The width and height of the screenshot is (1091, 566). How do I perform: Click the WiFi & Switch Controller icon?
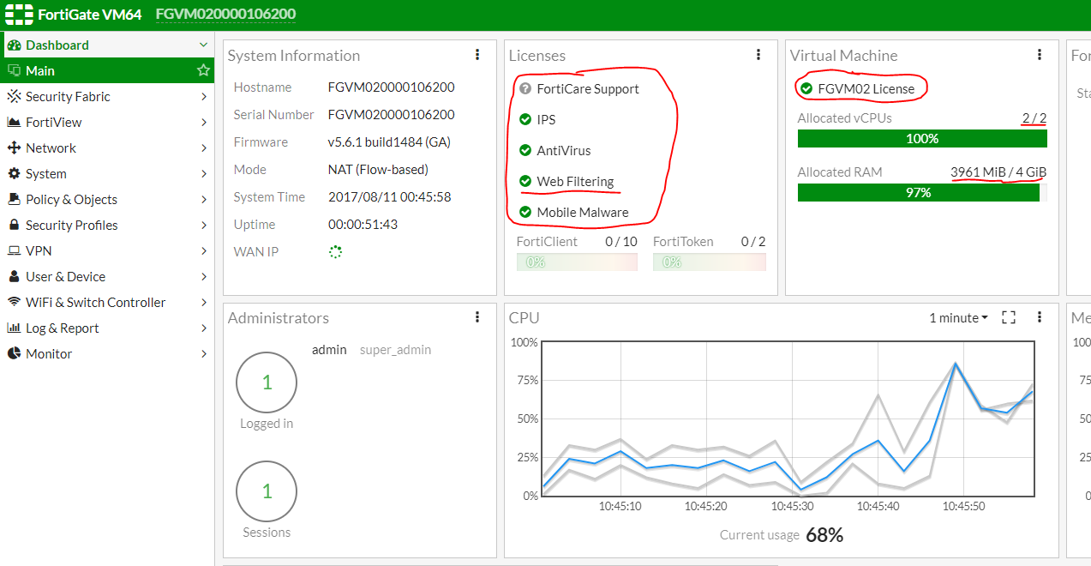point(14,303)
